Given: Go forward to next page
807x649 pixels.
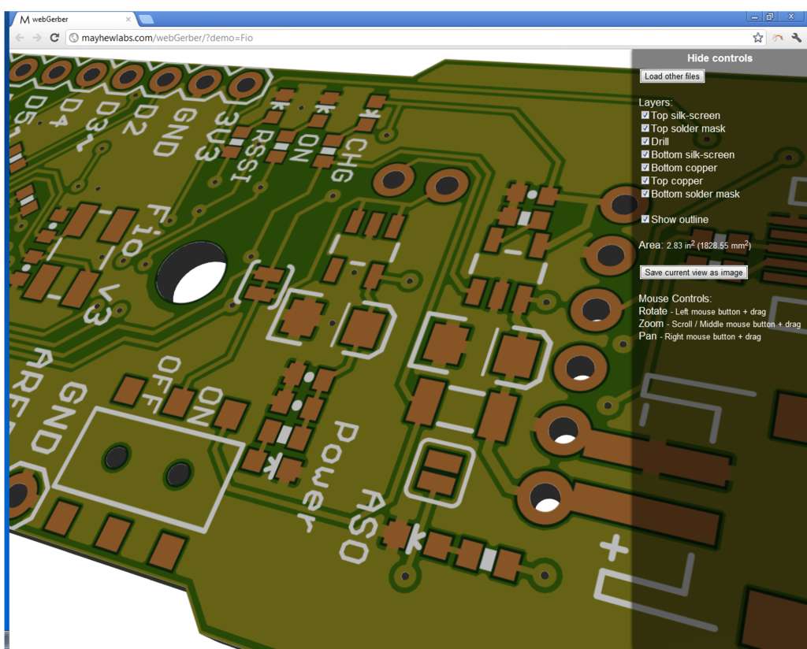Looking at the screenshot, I should point(37,38).
